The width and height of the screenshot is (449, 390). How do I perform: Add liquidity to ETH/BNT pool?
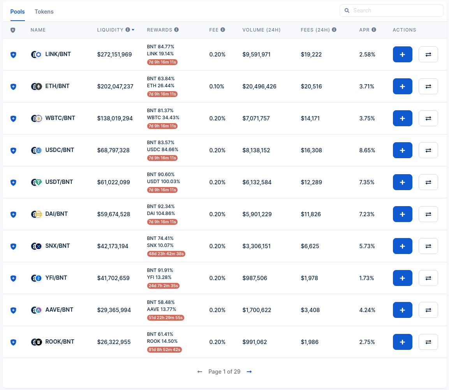[402, 86]
